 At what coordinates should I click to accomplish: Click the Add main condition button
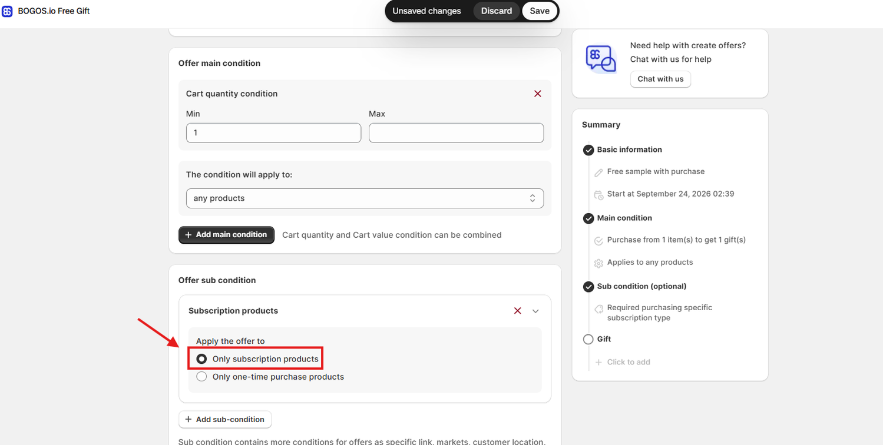[226, 235]
